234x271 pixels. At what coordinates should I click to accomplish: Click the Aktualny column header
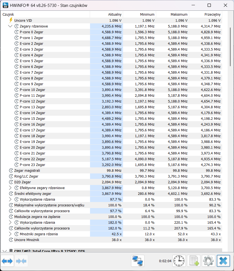(107, 15)
